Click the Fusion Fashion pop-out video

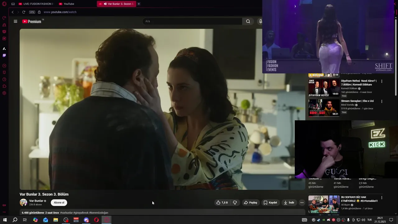(x=328, y=37)
